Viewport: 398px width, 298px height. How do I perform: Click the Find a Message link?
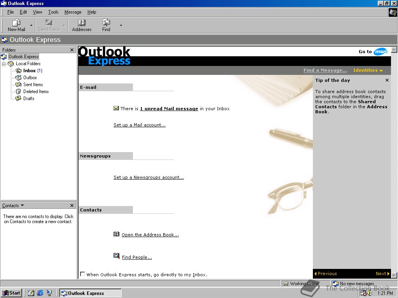325,71
